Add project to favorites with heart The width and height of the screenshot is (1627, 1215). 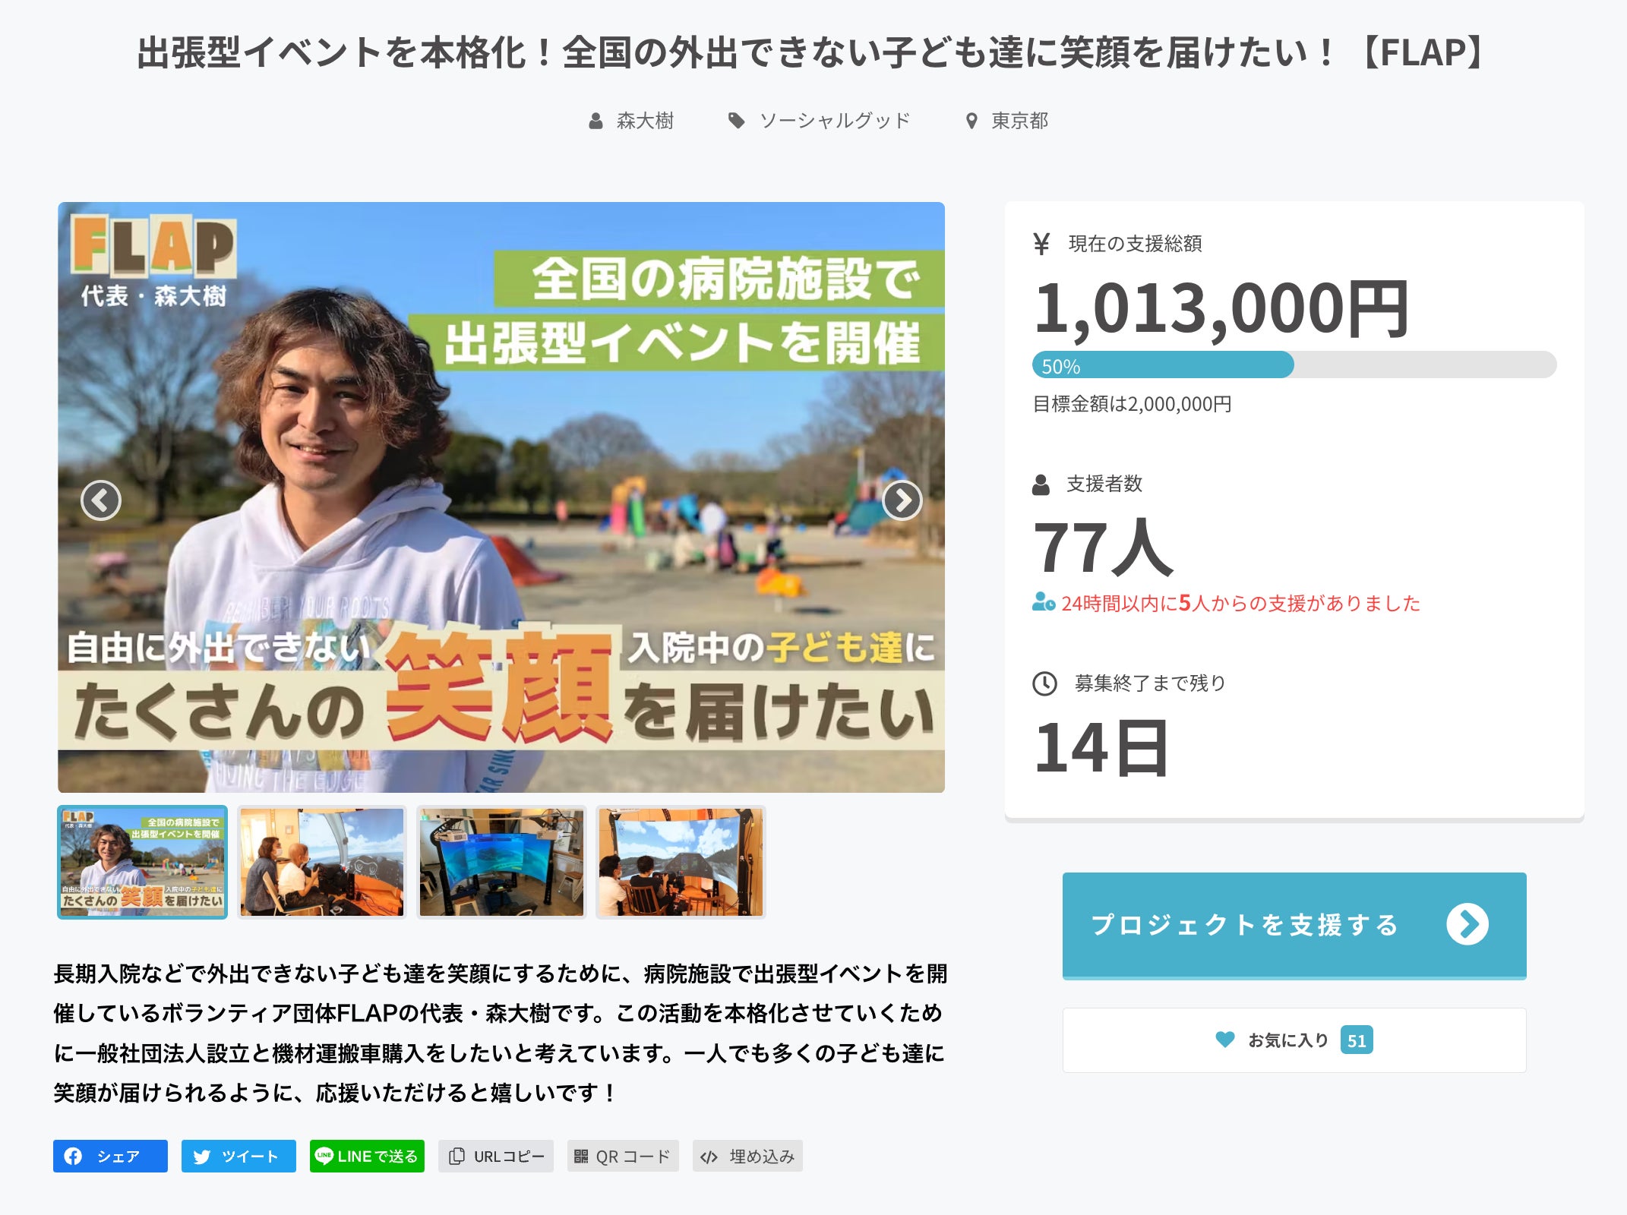(x=1294, y=1040)
